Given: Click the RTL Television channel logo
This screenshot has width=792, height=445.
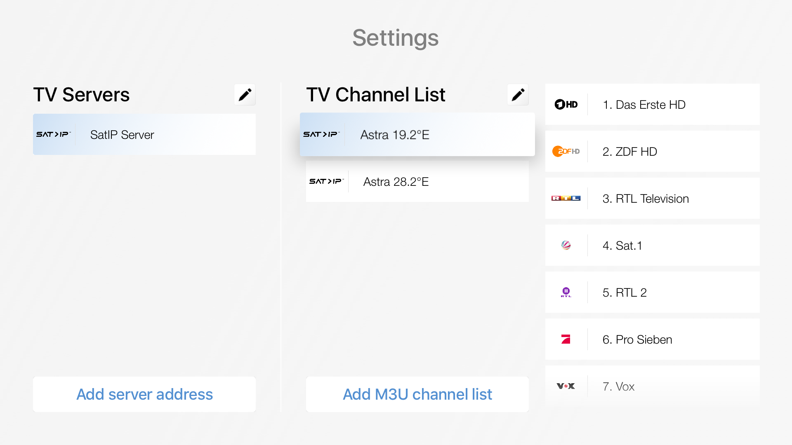Looking at the screenshot, I should tap(566, 199).
